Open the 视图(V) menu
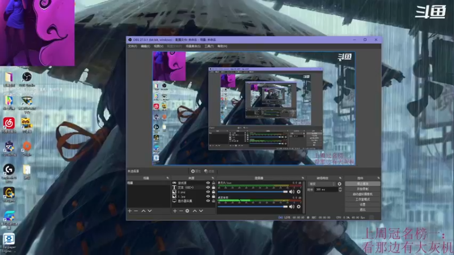 [x=158, y=46]
